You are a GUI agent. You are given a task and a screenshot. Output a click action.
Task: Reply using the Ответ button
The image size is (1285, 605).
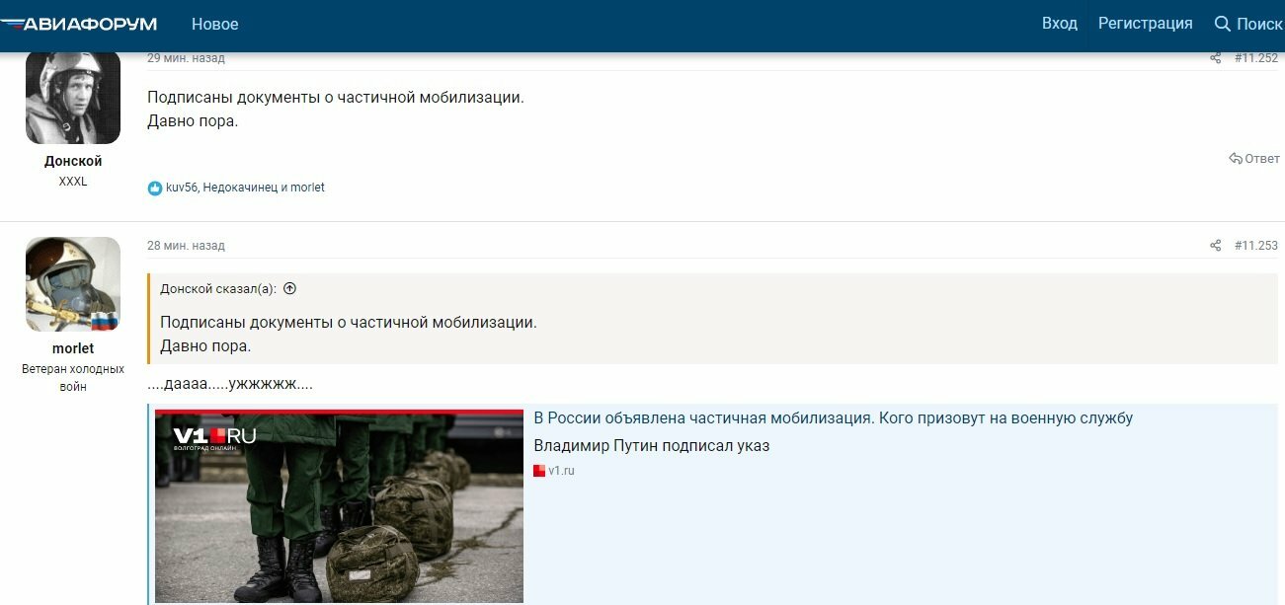(1254, 159)
